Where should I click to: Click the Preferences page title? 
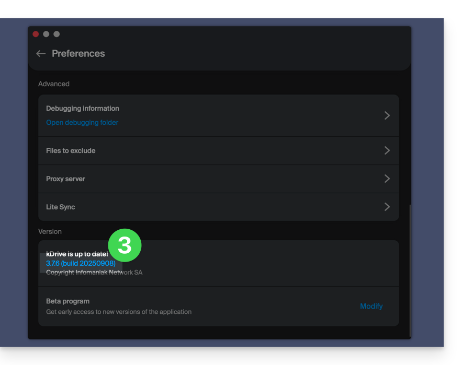pos(78,54)
